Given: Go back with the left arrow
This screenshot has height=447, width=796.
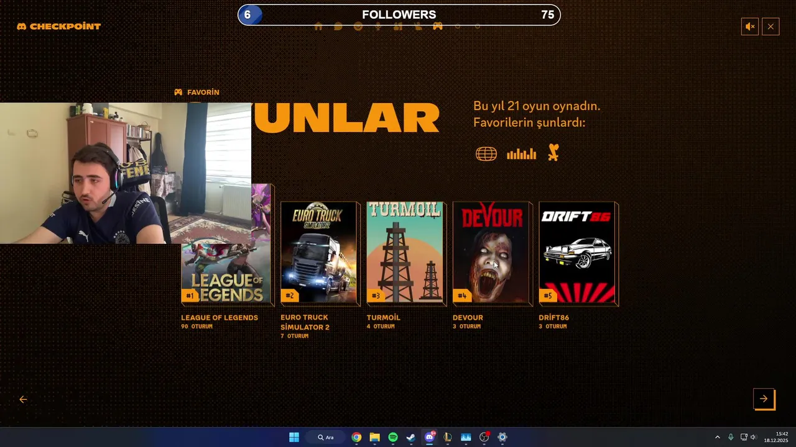Looking at the screenshot, I should click(x=23, y=399).
